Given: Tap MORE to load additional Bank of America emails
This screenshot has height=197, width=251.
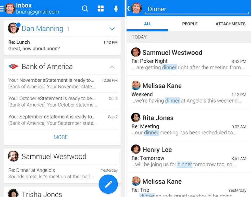Looking at the screenshot, I should click(x=60, y=137).
